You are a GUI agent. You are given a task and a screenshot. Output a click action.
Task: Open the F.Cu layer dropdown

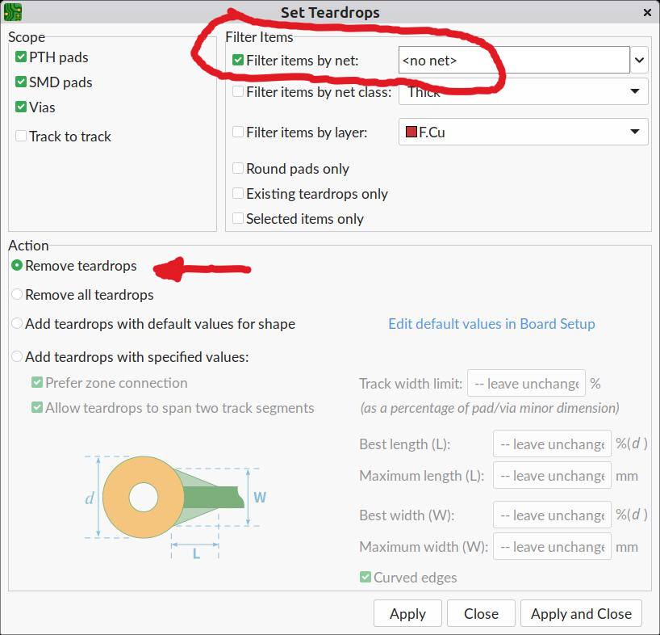(x=523, y=132)
